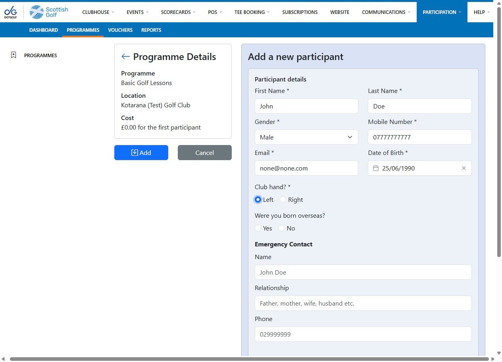This screenshot has width=502, height=362.
Task: Click the Programmes bookmark icon in sidebar
Action: click(x=13, y=55)
